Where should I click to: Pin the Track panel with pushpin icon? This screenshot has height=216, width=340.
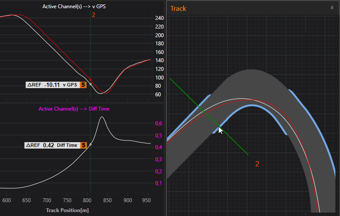332,8
